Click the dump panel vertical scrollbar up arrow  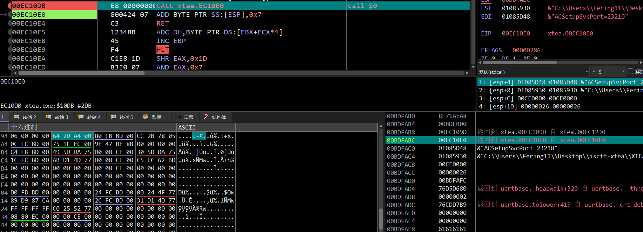pyautogui.click(x=381, y=126)
